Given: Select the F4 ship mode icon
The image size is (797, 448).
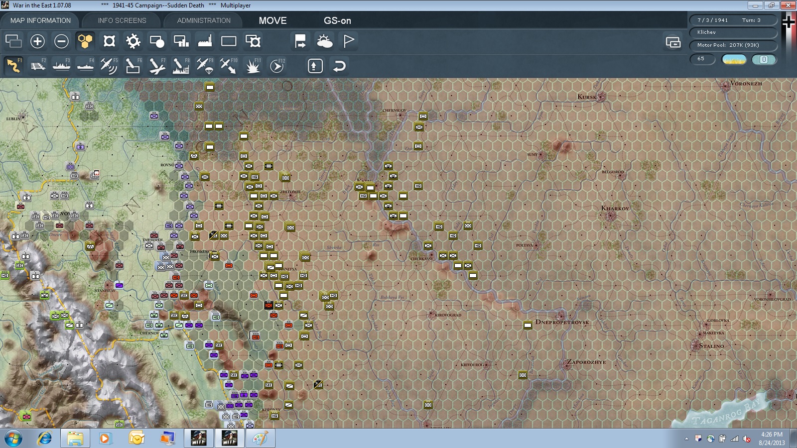Looking at the screenshot, I should pos(85,66).
